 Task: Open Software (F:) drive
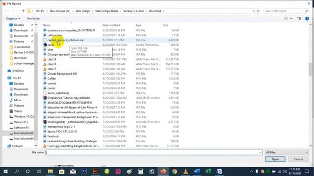click(x=22, y=128)
